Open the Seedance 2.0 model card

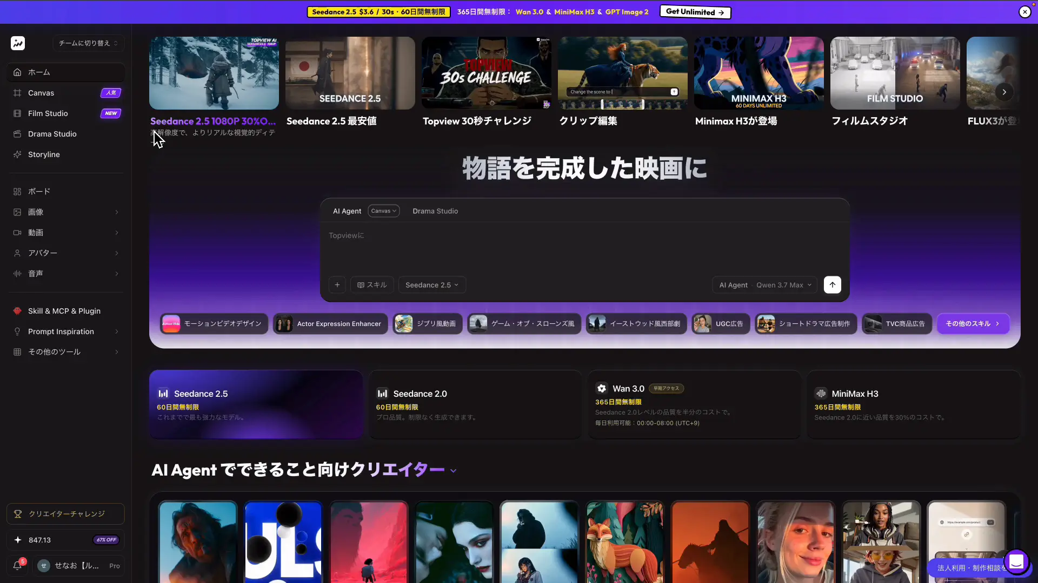475,404
